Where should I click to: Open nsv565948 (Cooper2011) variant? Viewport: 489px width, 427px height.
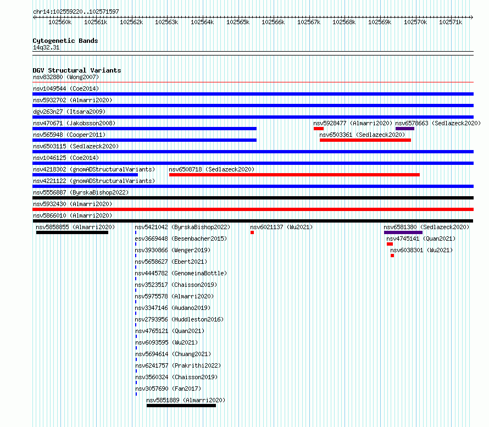click(69, 135)
